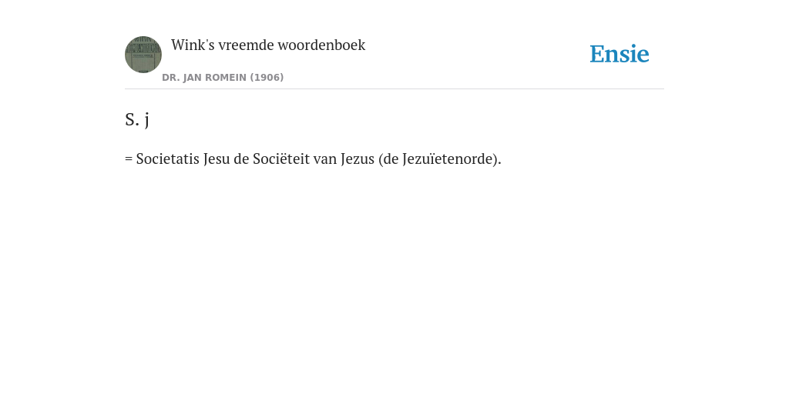Click the word Sociëteit in the definition
The width and height of the screenshot is (789, 394).
point(281,159)
